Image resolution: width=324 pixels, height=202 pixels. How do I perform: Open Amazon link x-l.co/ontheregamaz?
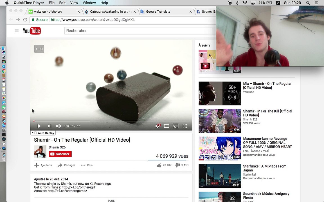pyautogui.click(x=67, y=191)
